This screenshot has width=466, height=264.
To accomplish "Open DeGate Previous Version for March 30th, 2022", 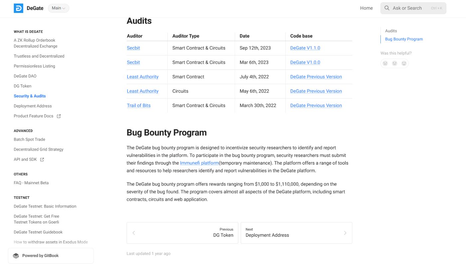I will click(x=316, y=105).
